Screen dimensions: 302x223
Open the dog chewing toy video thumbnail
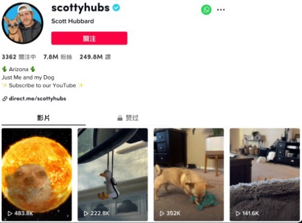pyautogui.click(x=188, y=175)
